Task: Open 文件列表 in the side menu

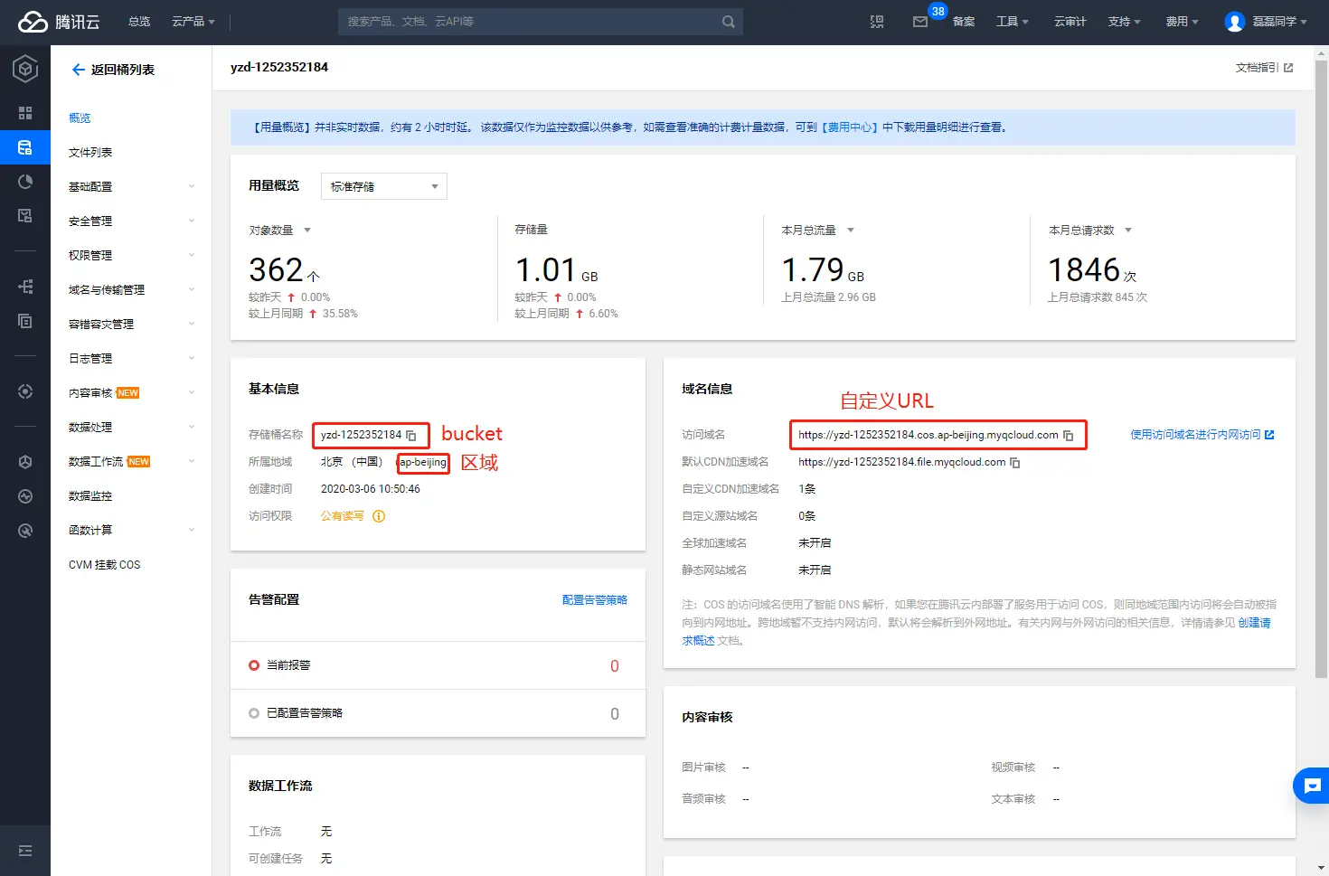Action: coord(90,153)
